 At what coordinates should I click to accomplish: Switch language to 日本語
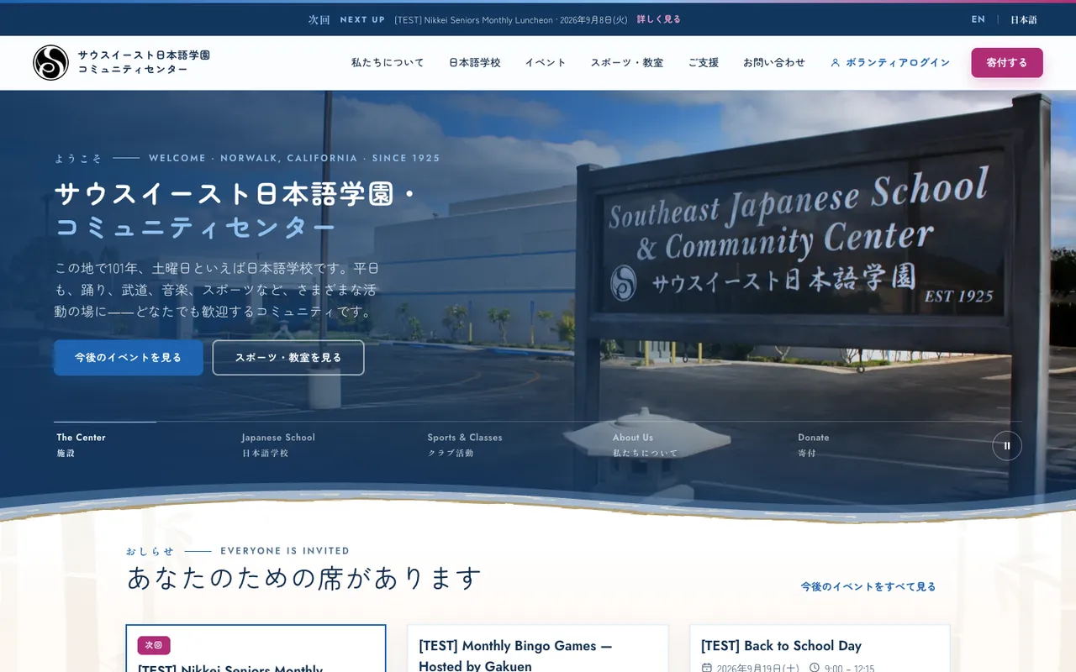pyautogui.click(x=1024, y=19)
